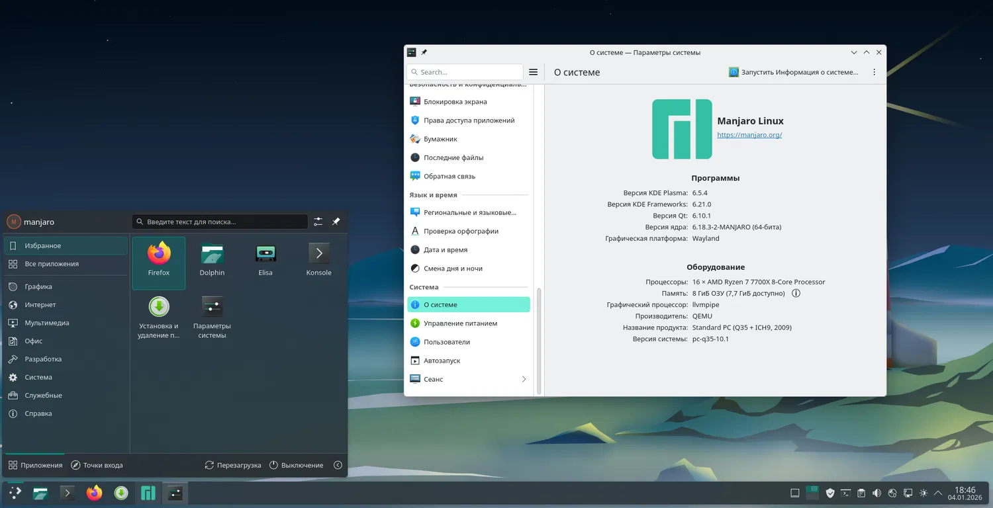Open the clipboard tray icon
The image size is (993, 508).
click(x=861, y=493)
